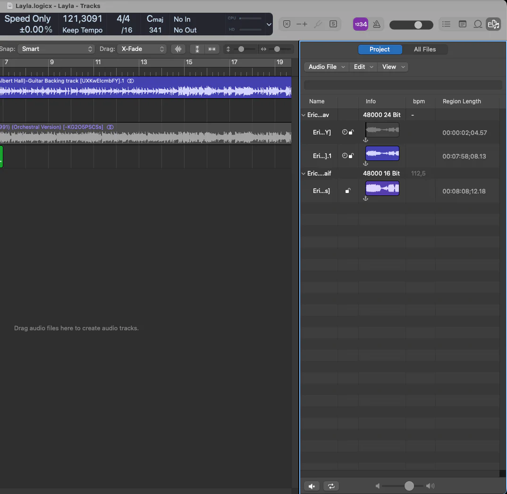
Task: Toggle Replace mode shield icon
Action: [x=287, y=24]
